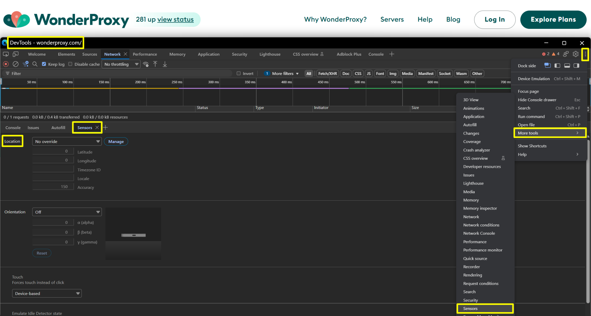Viewport: 591px width, 316px height.
Task: Filter by Doc requests
Action: tap(346, 74)
